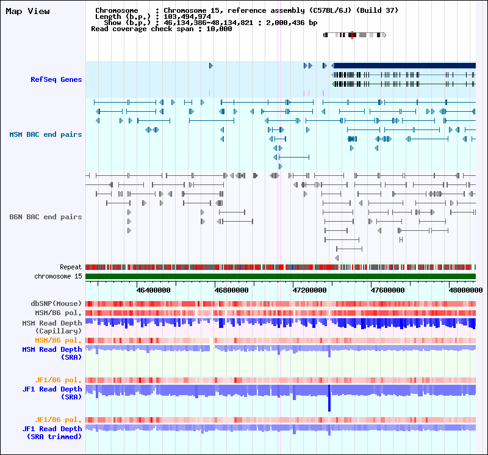Click the Read coverage check span text

[x=162, y=29]
